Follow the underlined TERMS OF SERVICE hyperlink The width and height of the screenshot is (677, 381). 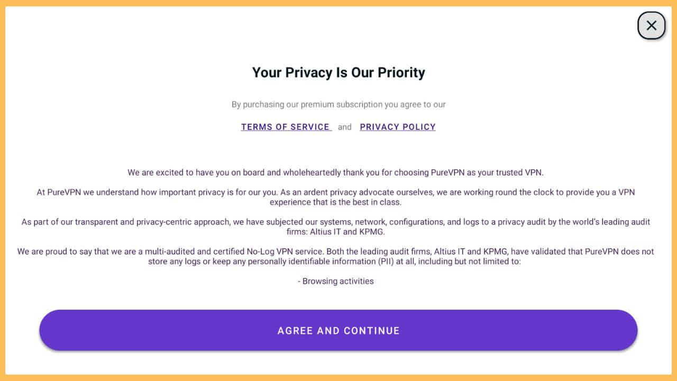(286, 127)
